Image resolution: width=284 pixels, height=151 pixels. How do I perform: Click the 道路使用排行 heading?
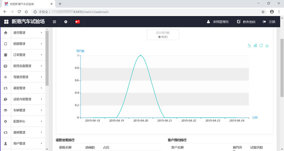65,140
